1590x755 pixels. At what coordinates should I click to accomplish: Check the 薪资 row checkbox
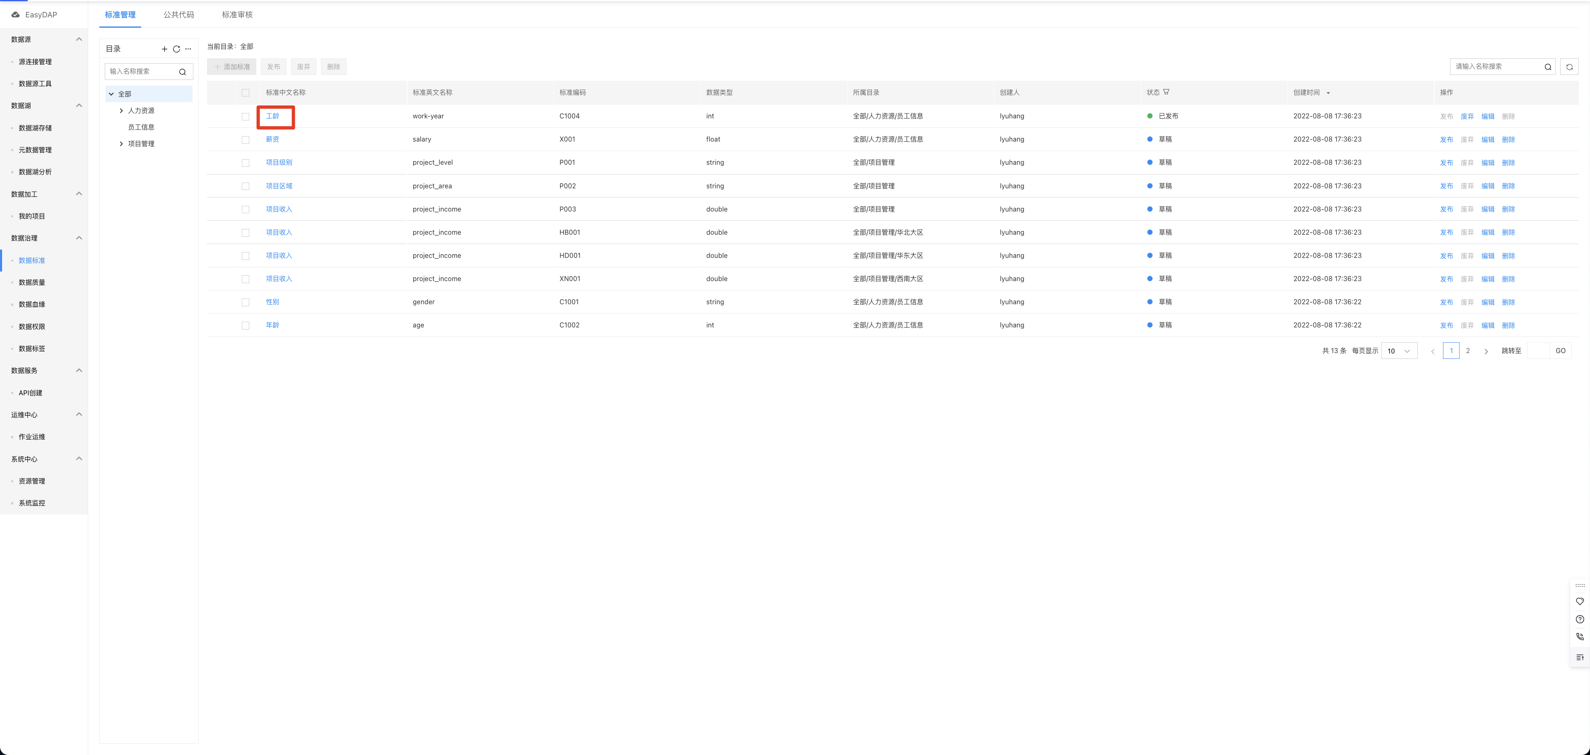tap(246, 140)
